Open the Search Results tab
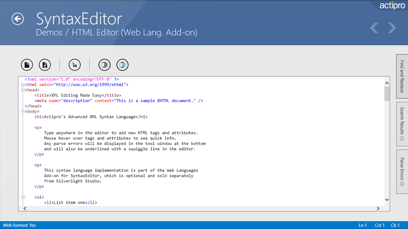The width and height of the screenshot is (408, 229). point(402,124)
